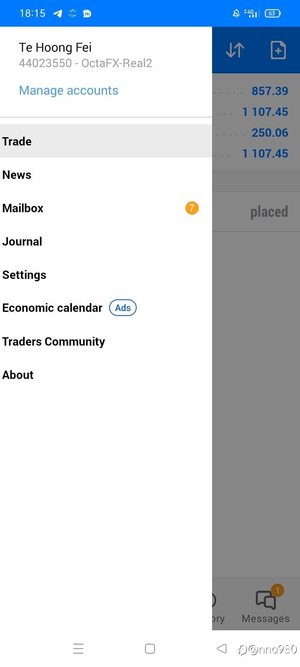Tap the orange 7 mailbox badge

(x=192, y=208)
